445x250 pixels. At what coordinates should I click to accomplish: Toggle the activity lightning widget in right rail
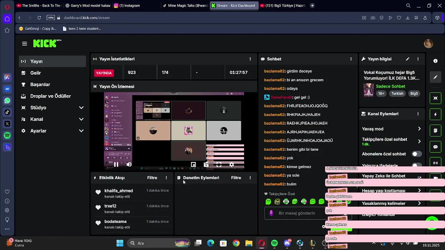click(435, 114)
